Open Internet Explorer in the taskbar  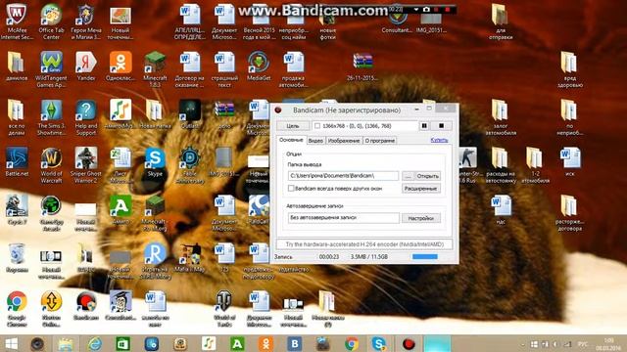[95, 343]
